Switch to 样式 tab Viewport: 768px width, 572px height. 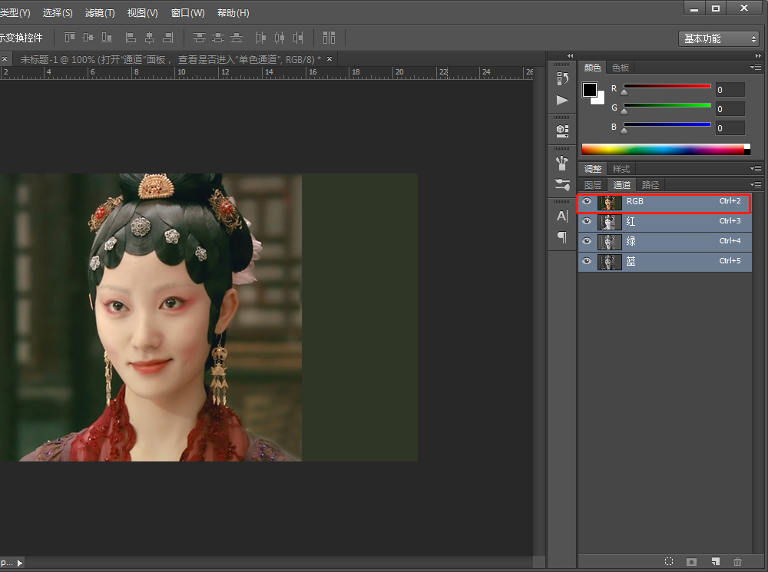pyautogui.click(x=621, y=169)
